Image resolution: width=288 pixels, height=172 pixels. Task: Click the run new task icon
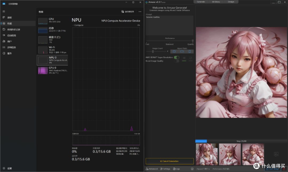coord(122,11)
